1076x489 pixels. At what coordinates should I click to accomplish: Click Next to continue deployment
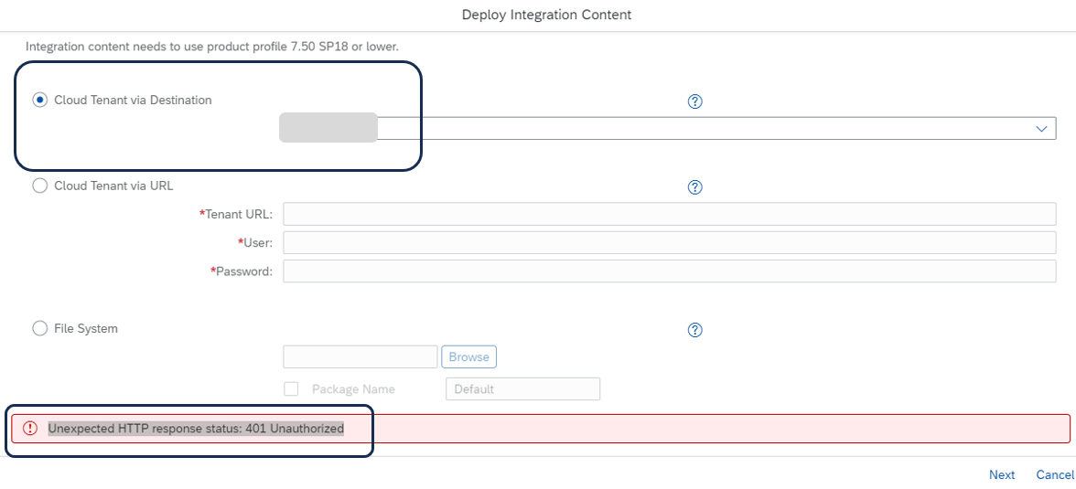(1002, 474)
